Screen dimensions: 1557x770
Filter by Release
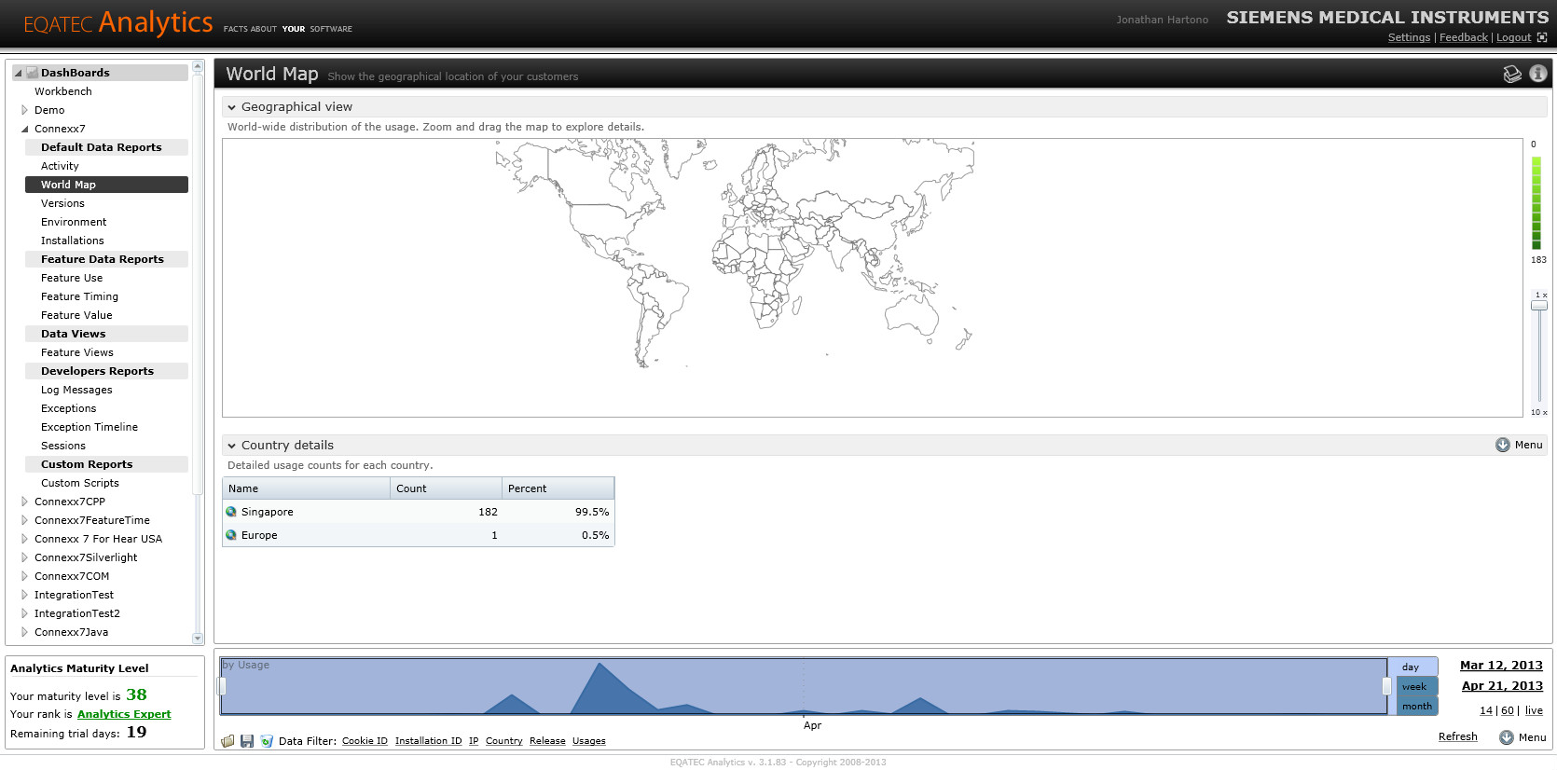[x=547, y=741]
